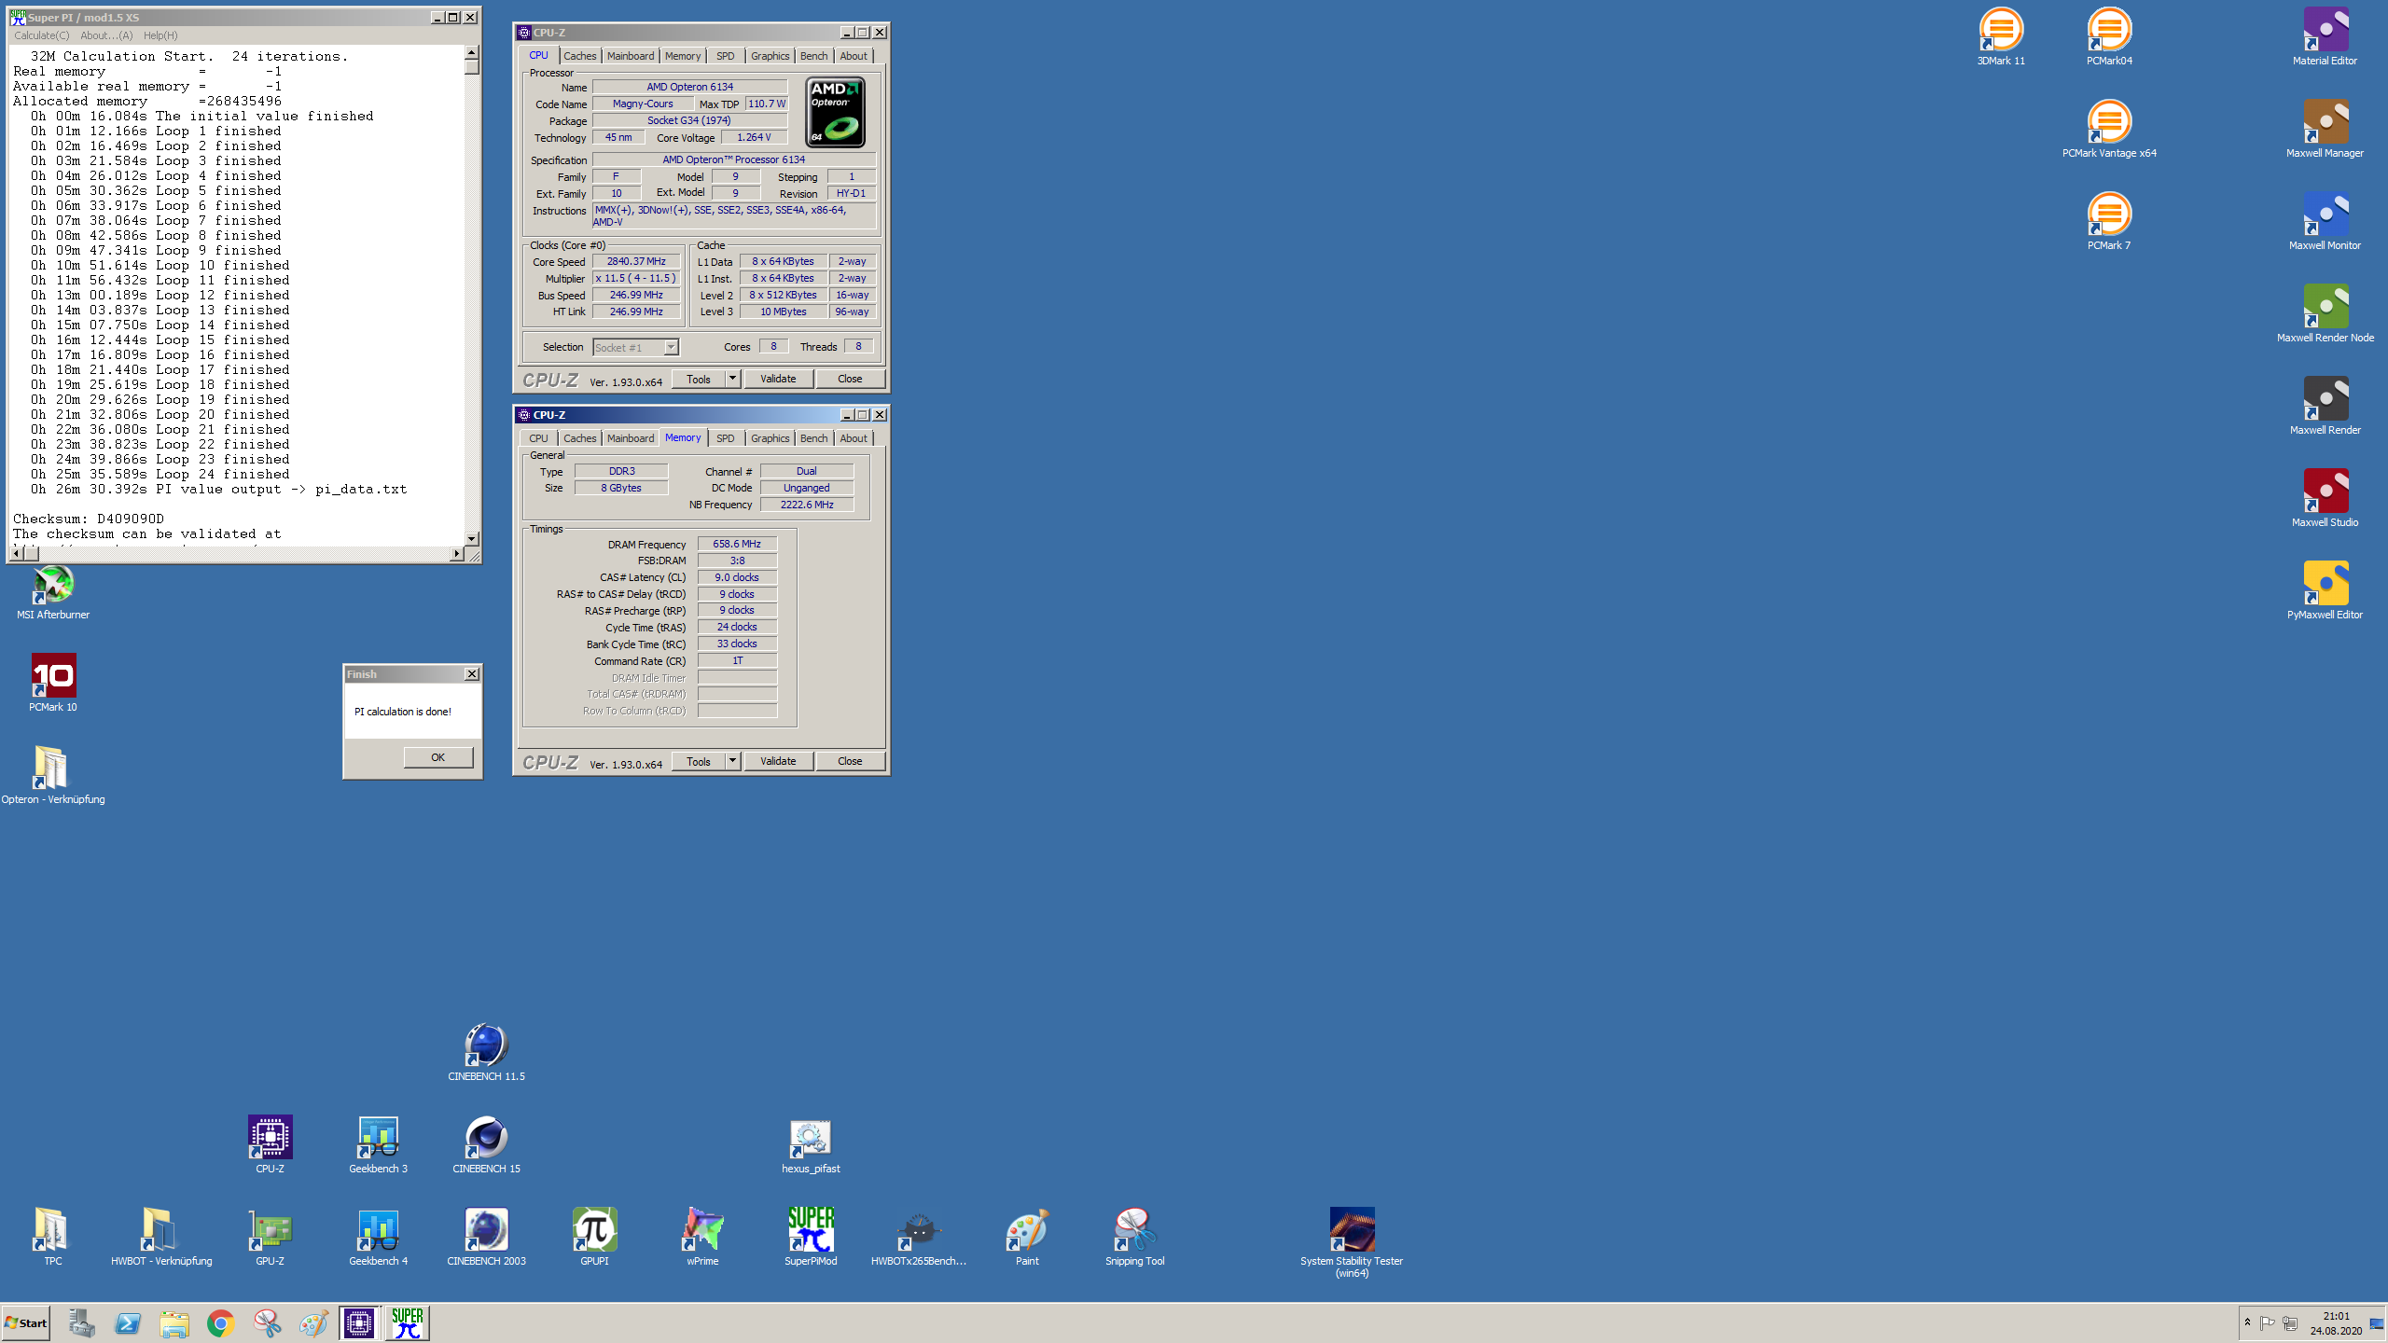The image size is (2388, 1343).
Task: Click Close button in top CPU-Z window
Action: [x=850, y=379]
